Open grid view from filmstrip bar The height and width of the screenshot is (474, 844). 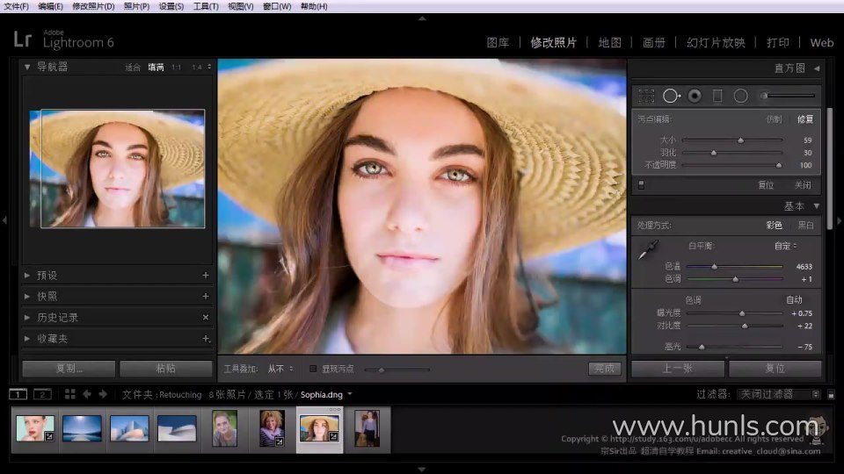click(70, 394)
